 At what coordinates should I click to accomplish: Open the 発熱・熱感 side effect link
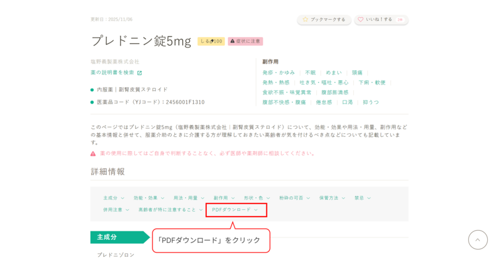[276, 83]
